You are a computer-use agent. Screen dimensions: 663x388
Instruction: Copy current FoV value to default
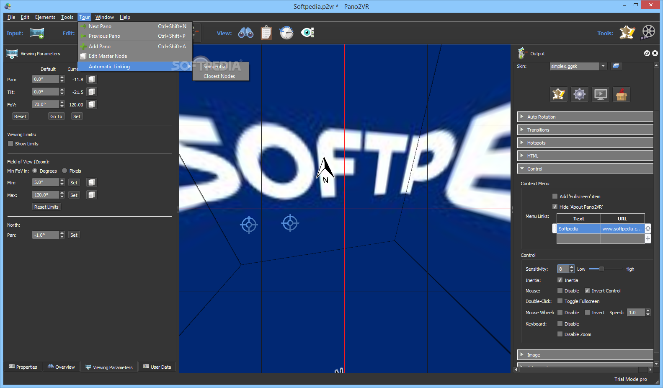(x=92, y=104)
